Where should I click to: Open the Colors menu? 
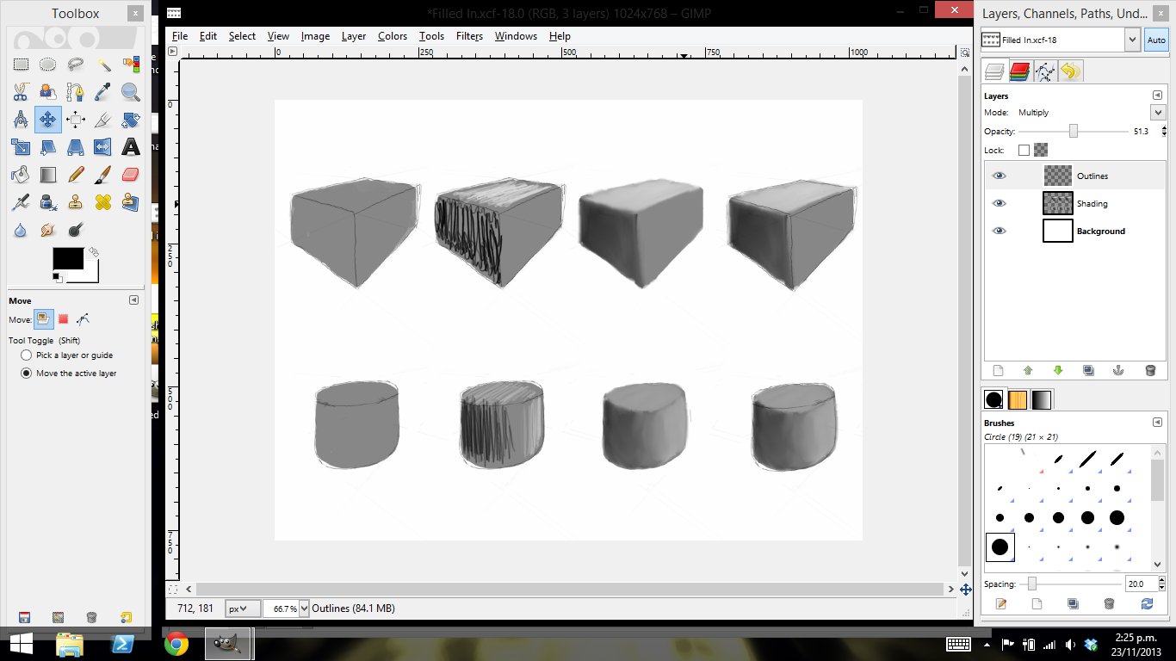tap(393, 36)
